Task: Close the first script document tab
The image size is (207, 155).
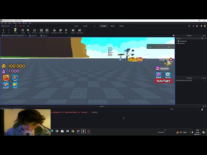Action: tap(37, 36)
